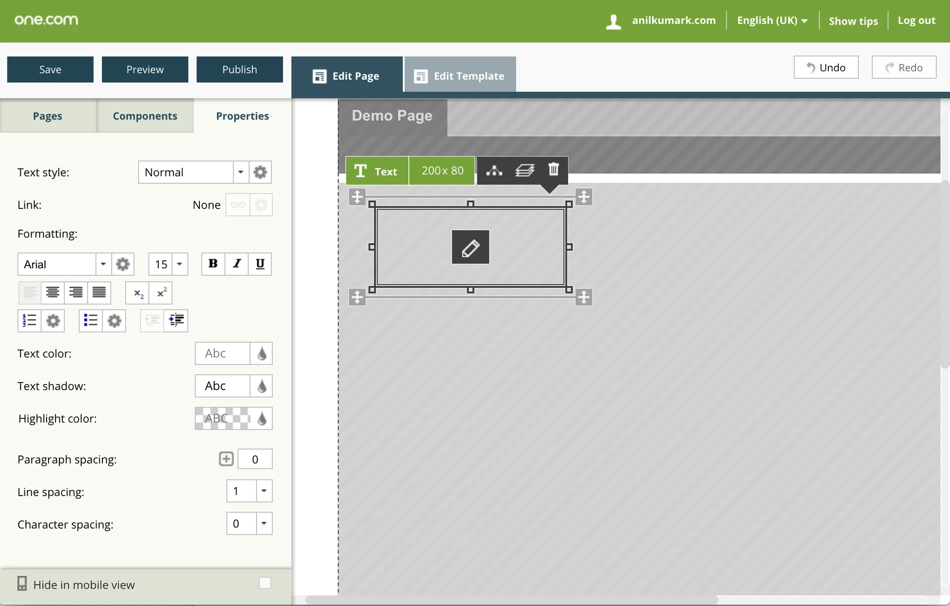Click the 200x 80 size indicator
The width and height of the screenshot is (950, 606).
[x=442, y=171]
